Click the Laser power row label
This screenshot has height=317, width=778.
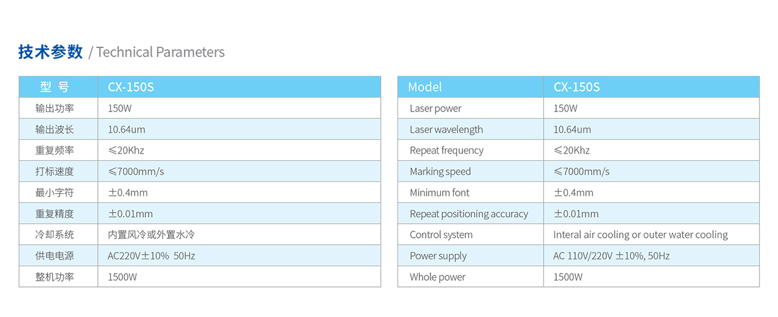pos(436,108)
